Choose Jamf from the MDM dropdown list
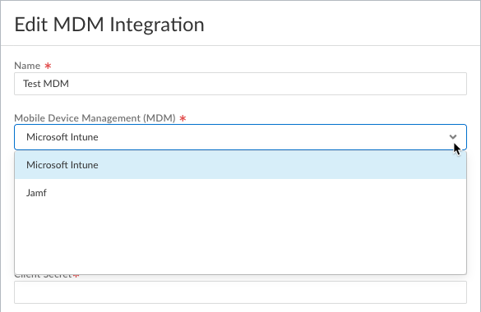The width and height of the screenshot is (481, 312). pos(240,193)
